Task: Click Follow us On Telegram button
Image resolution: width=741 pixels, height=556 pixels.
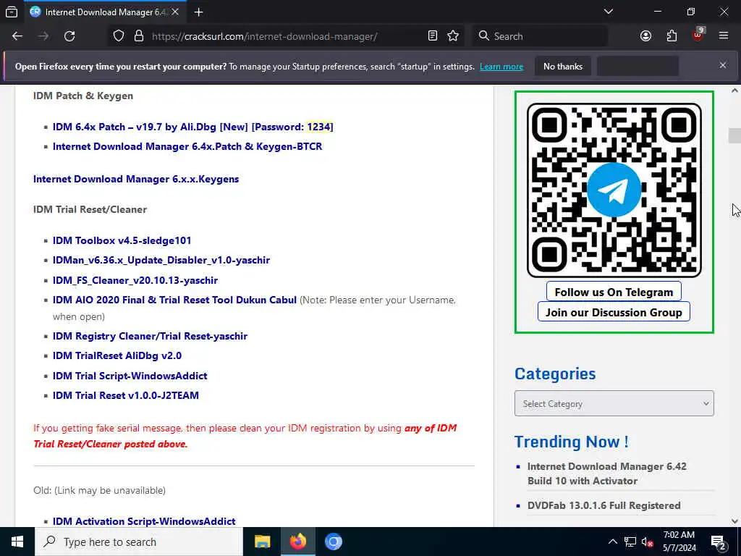Action: point(614,292)
